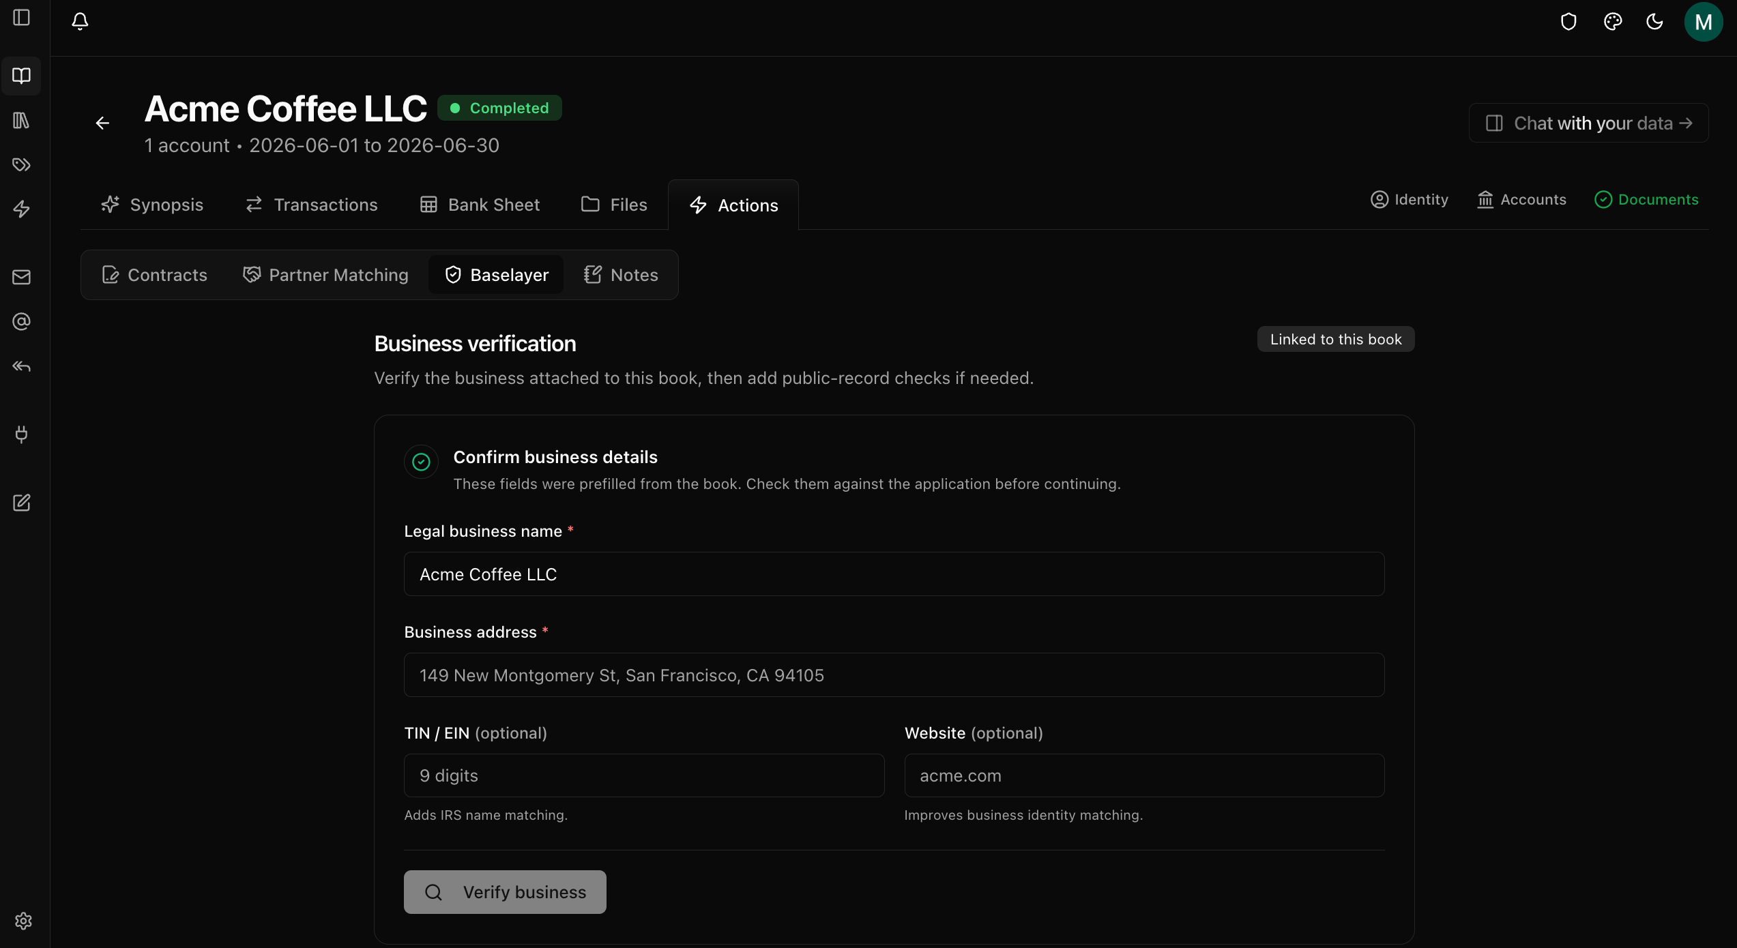Click the Completed status badge
1737x948 pixels.
pos(499,108)
